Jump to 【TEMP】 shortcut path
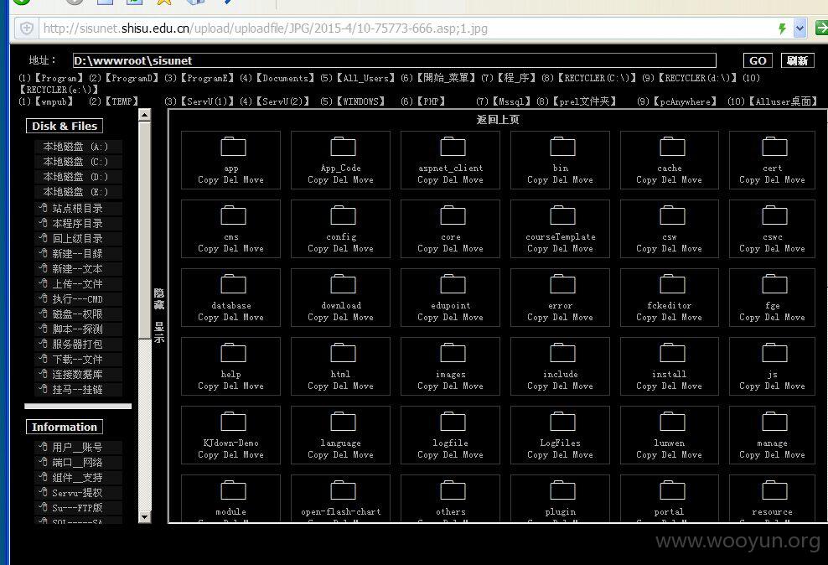Screen dimensions: 828x565 [x=122, y=101]
